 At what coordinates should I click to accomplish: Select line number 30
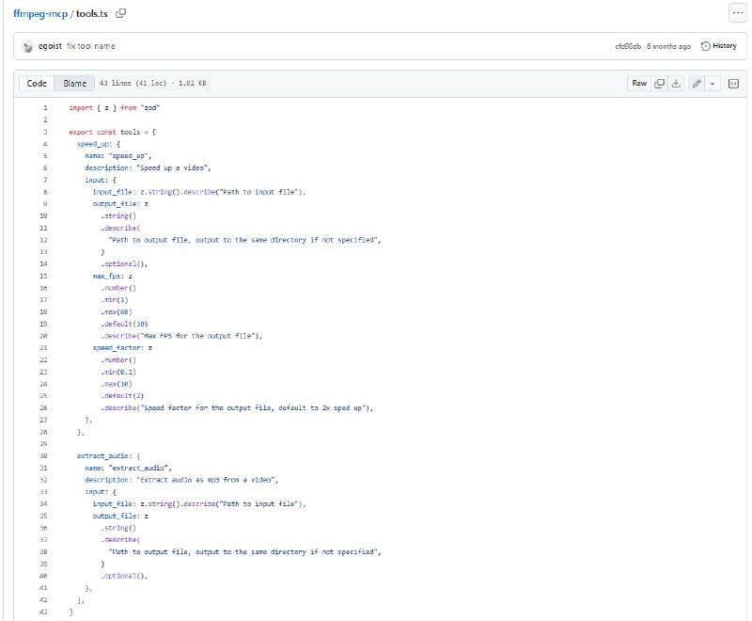44,454
